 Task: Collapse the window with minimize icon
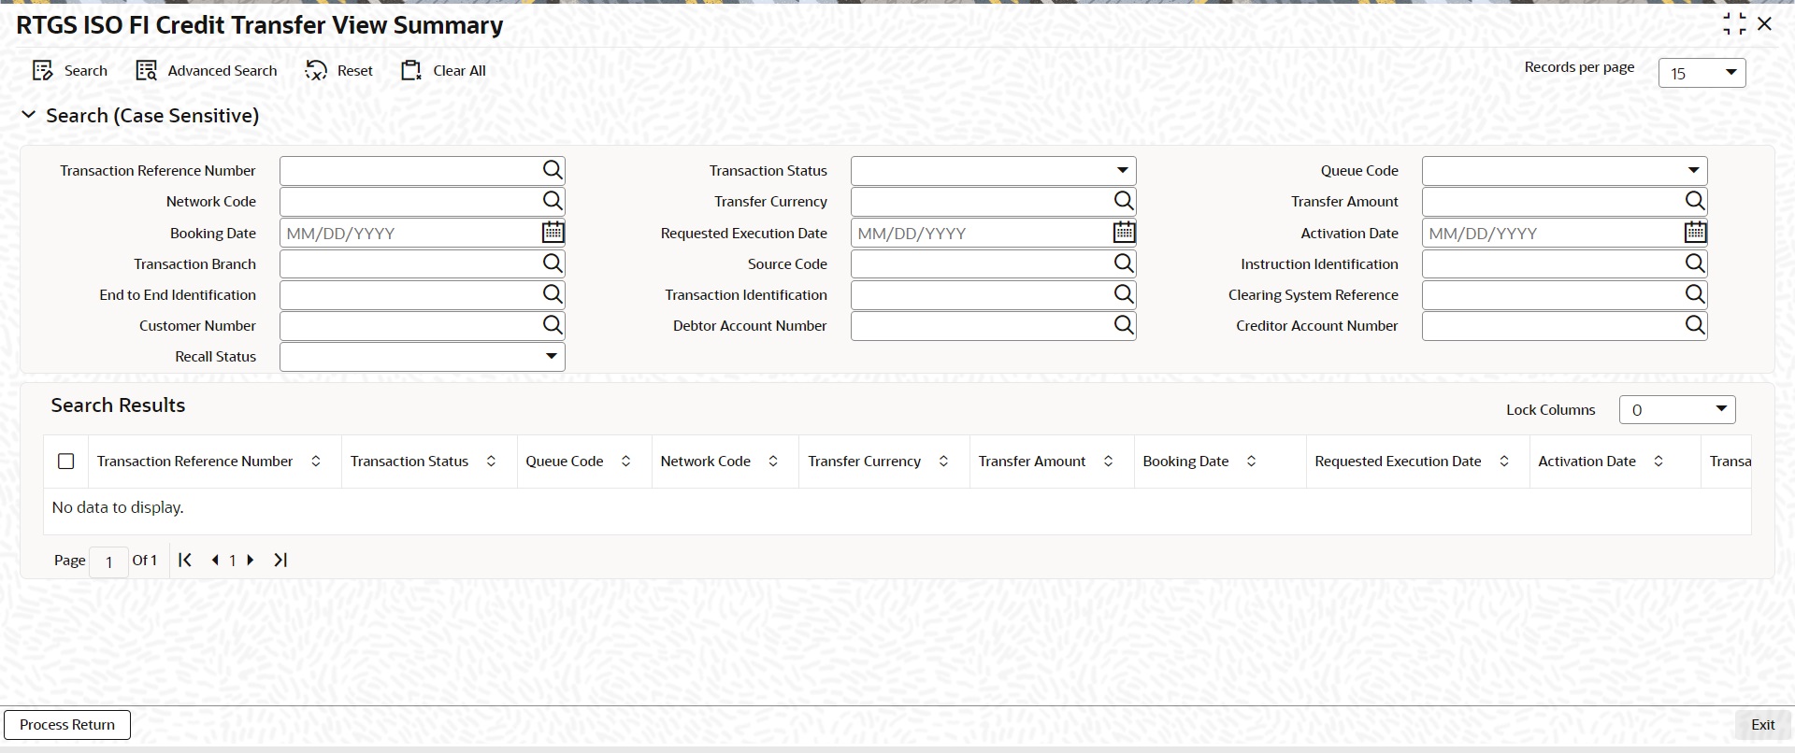click(1734, 24)
